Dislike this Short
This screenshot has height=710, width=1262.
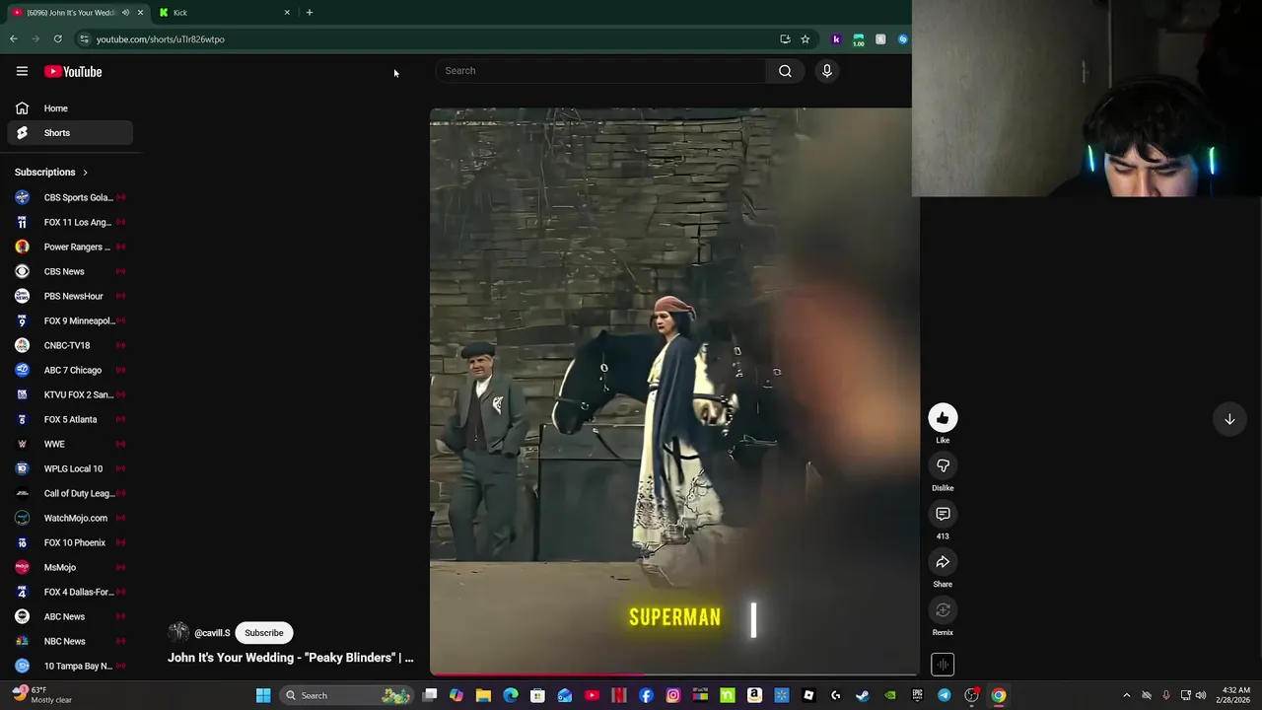tap(943, 465)
